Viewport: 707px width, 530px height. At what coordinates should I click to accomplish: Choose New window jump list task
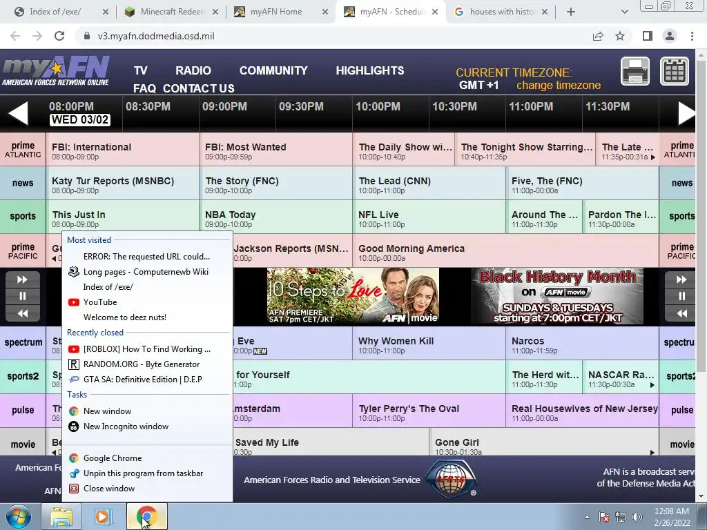point(147,411)
